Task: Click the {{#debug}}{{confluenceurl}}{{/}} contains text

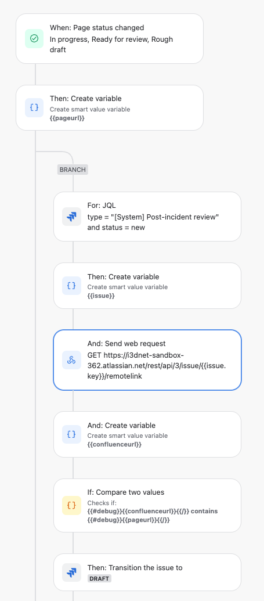Action: coord(153,512)
